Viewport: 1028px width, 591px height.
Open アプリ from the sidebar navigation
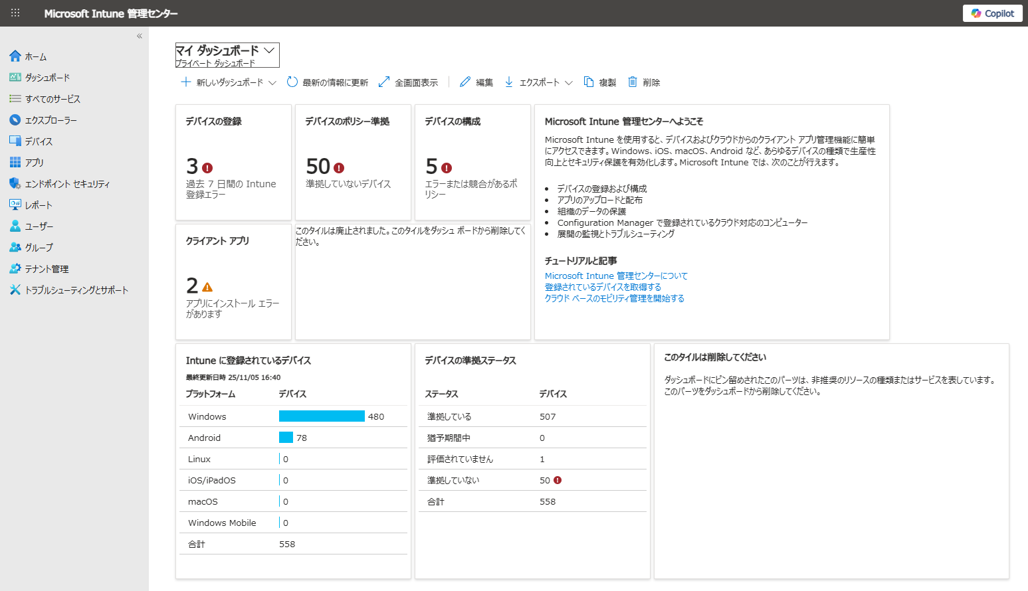coord(34,163)
